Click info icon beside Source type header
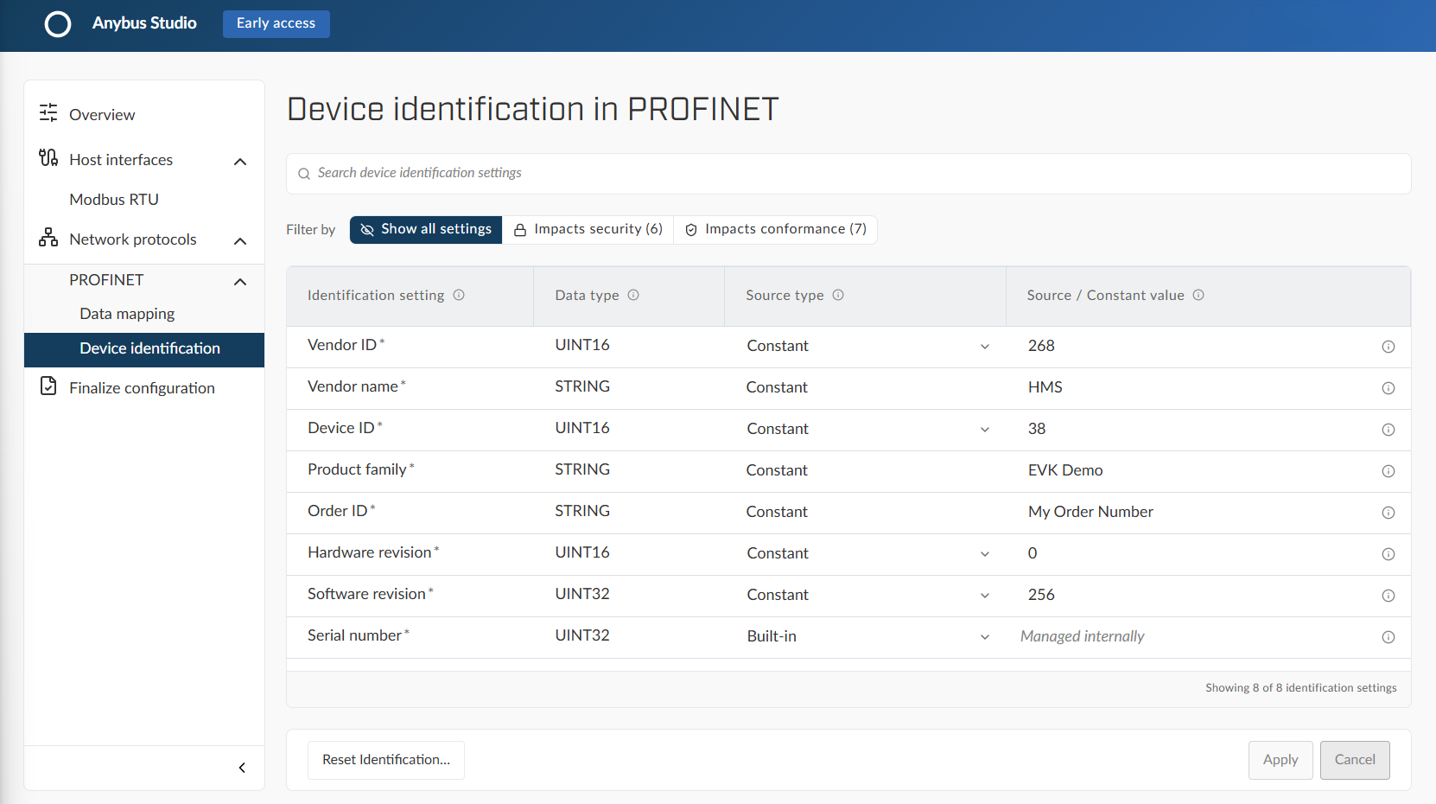The width and height of the screenshot is (1436, 804). [x=838, y=295]
